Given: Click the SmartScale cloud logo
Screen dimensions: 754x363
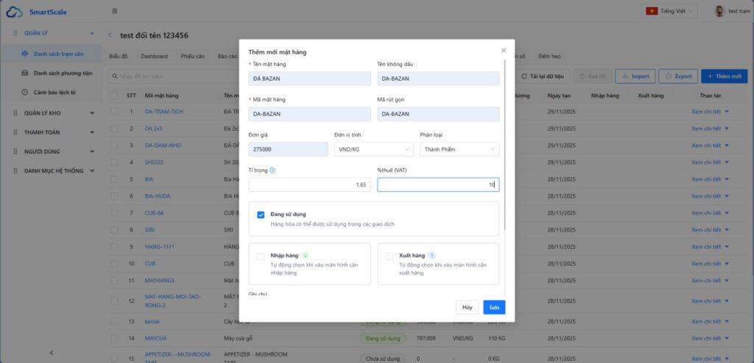Looking at the screenshot, I should [15, 11].
